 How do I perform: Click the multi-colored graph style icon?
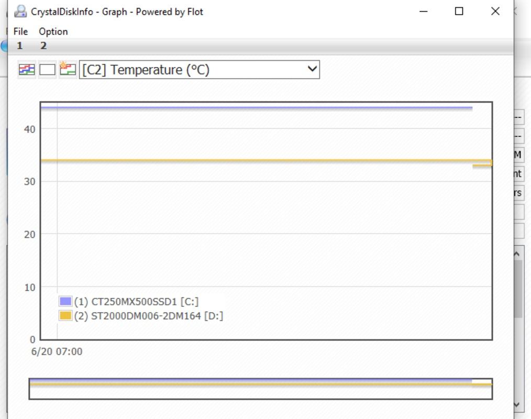(x=26, y=69)
